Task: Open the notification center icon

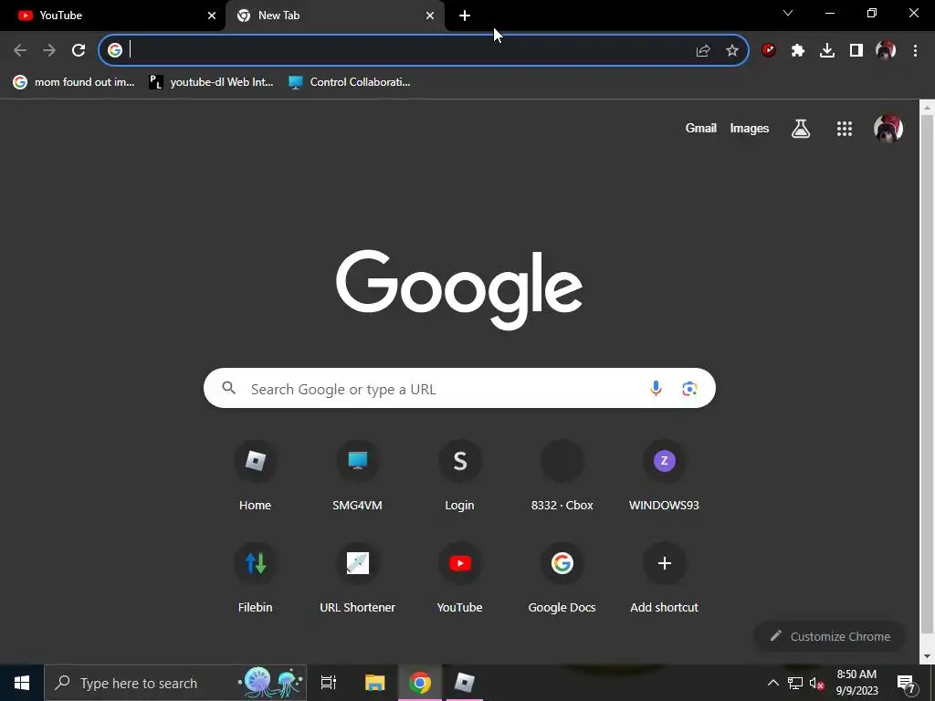Action: (907, 683)
